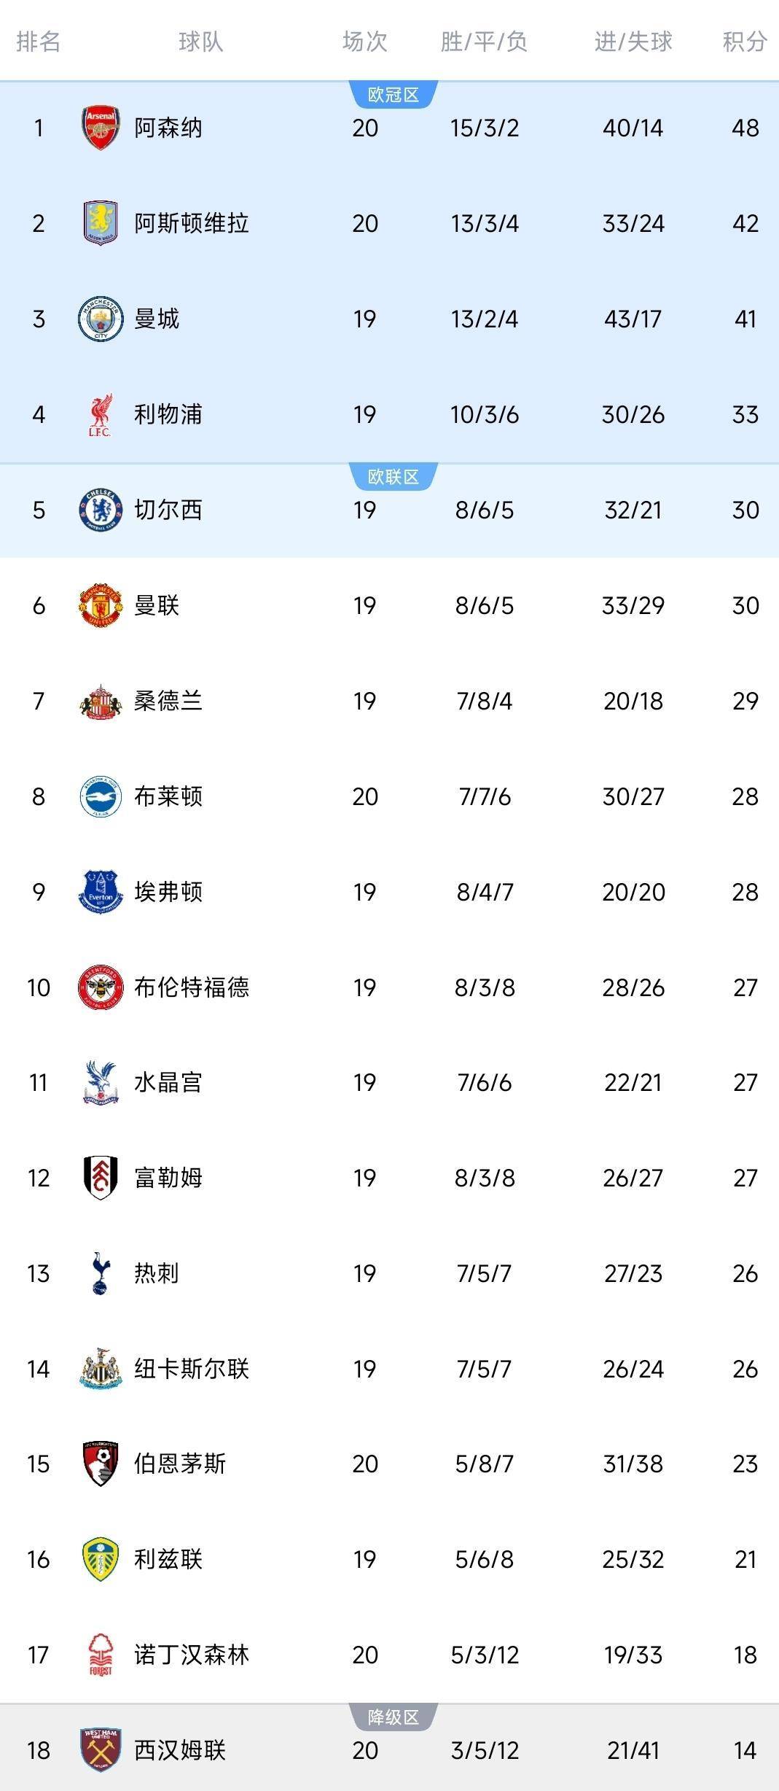Select the Manchester City logo
Image resolution: width=779 pixels, height=1791 pixels.
[x=100, y=319]
